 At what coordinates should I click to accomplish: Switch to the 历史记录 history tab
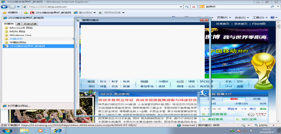point(30,24)
